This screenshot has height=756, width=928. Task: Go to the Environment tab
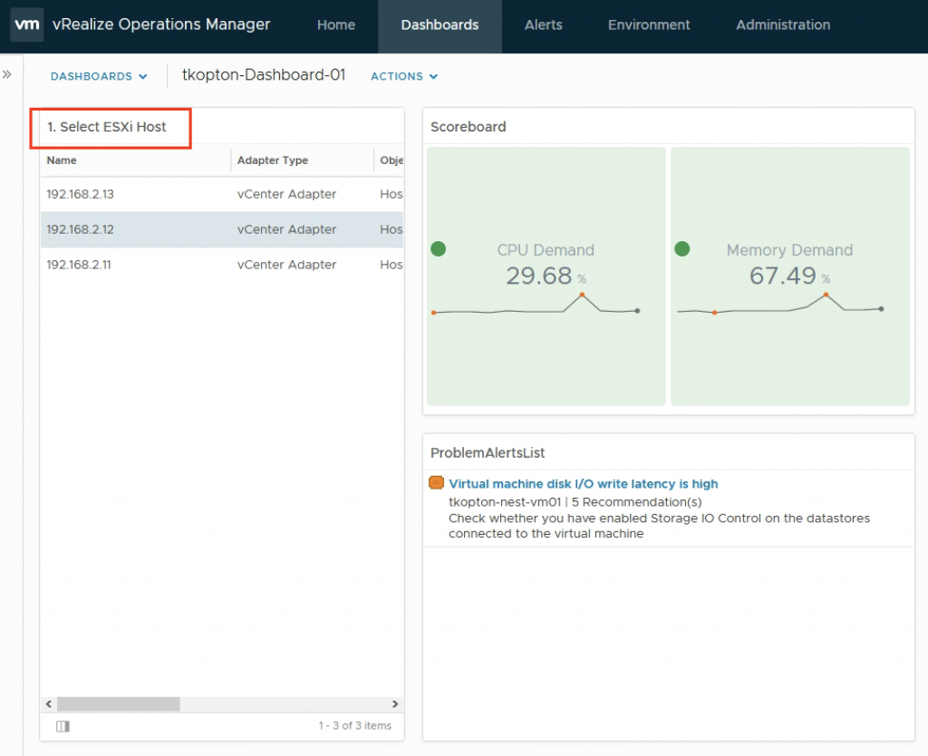point(649,24)
